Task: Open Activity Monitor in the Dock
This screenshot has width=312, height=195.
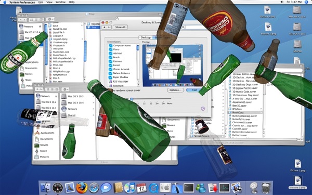Action: click(x=224, y=188)
